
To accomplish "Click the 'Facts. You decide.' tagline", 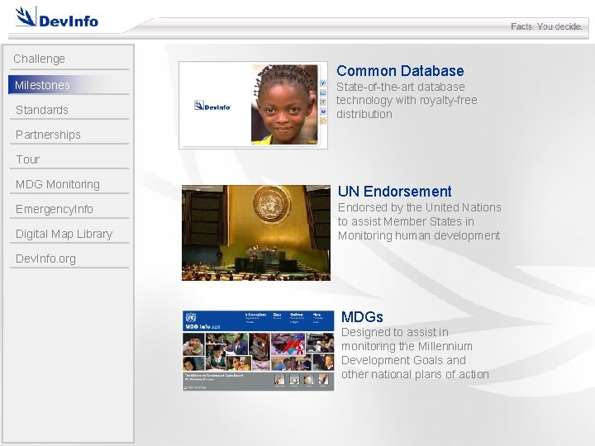I will pyautogui.click(x=546, y=26).
